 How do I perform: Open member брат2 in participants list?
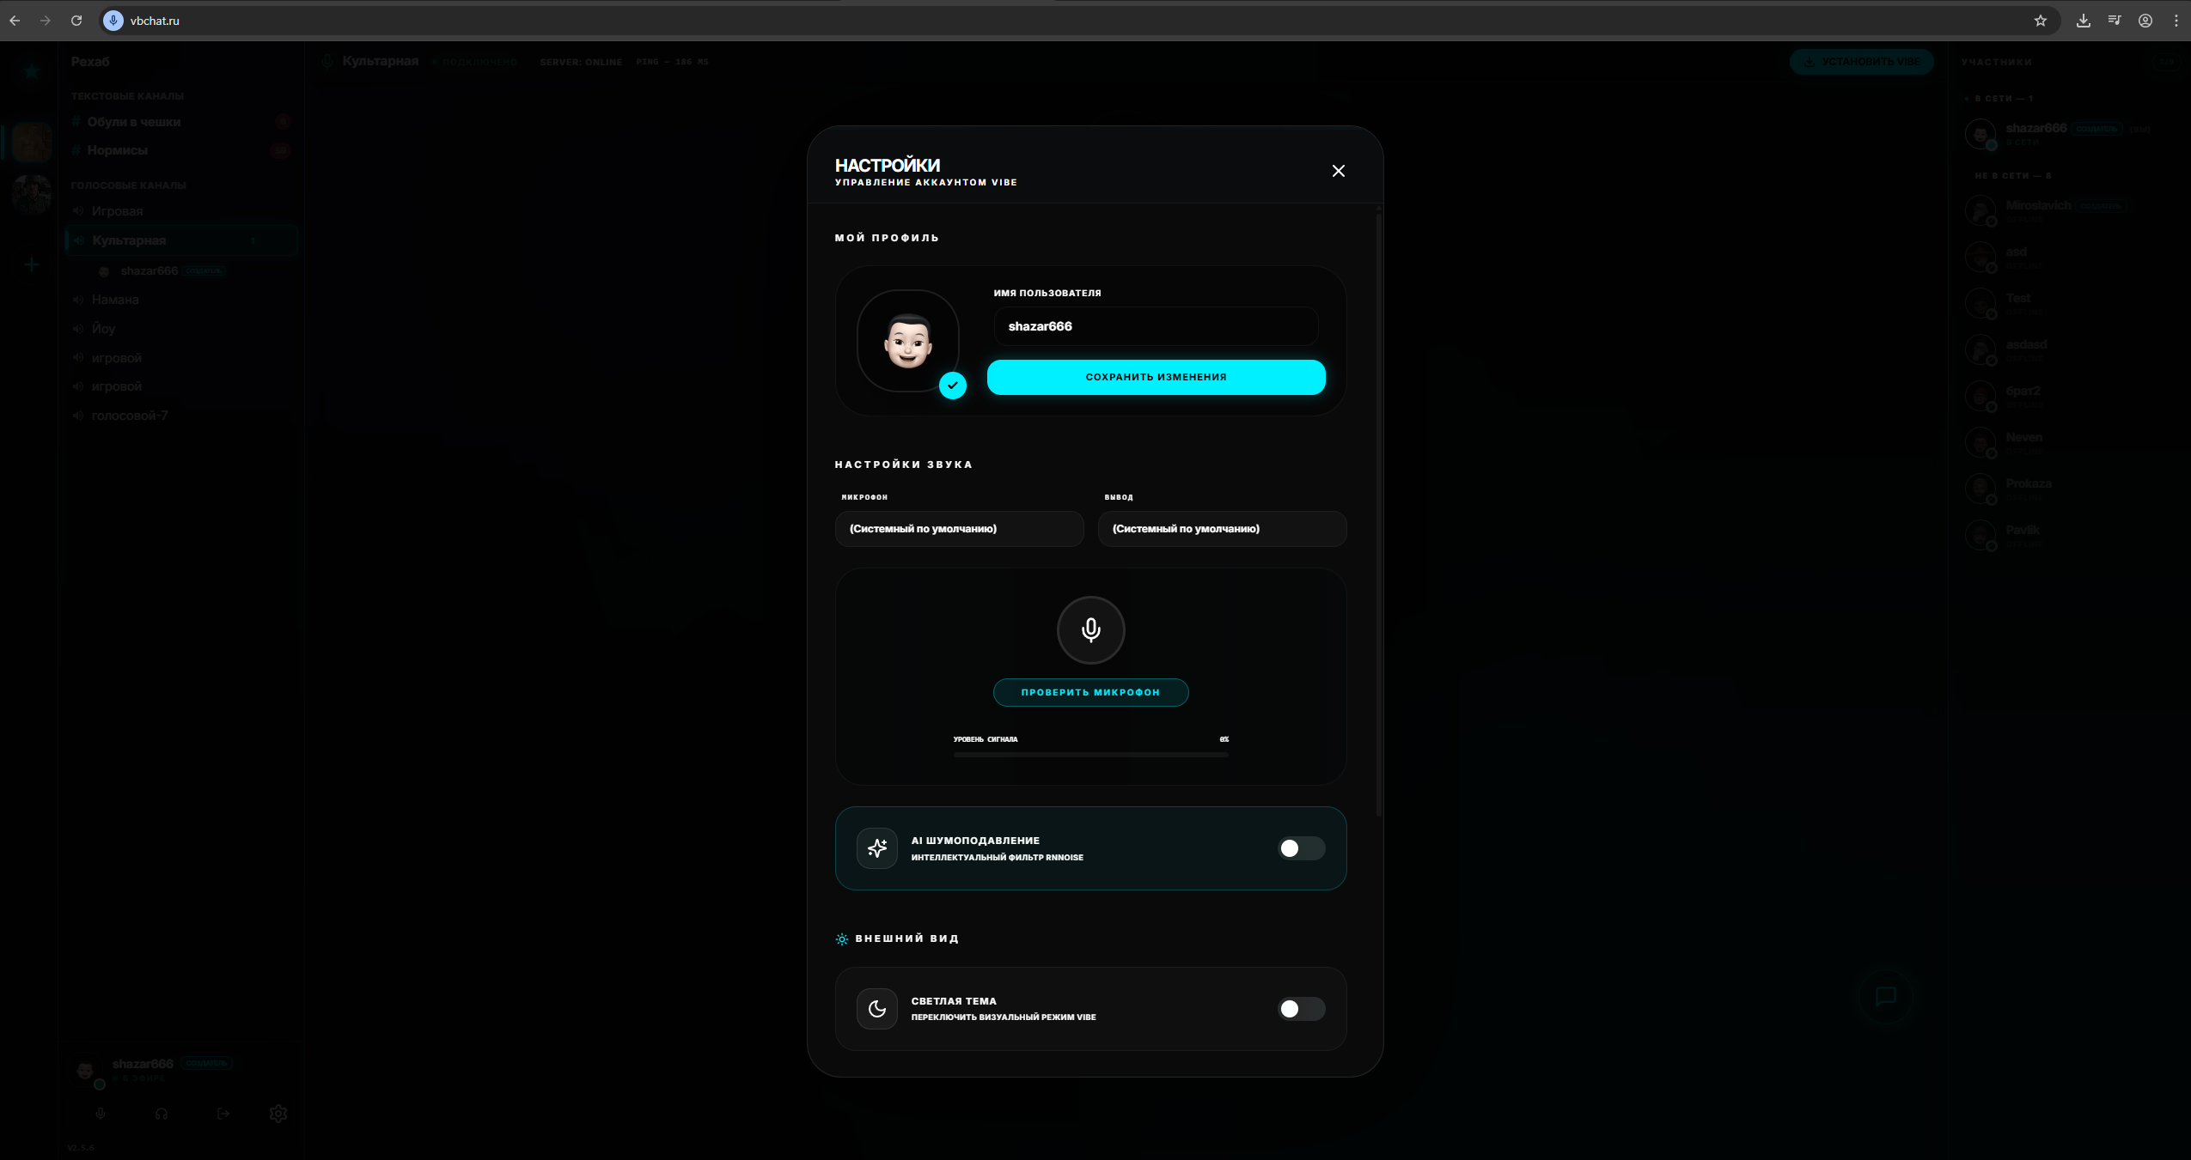coord(2068,397)
